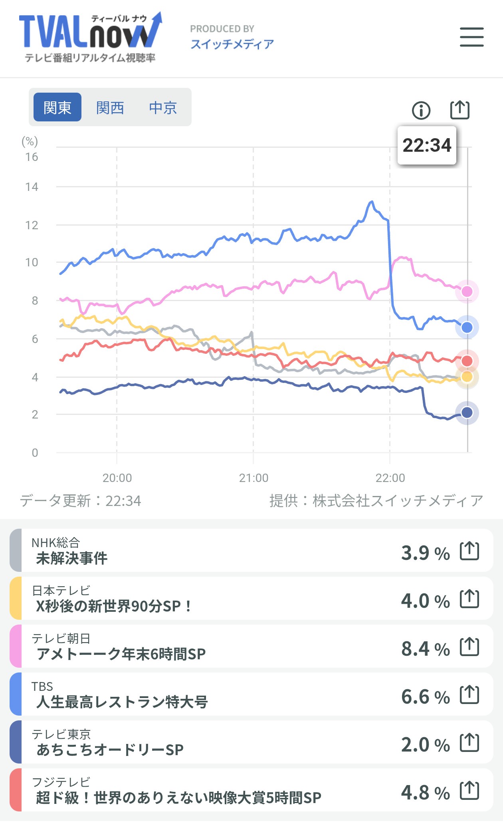Switch to the 関西 region tab
The height and width of the screenshot is (833, 503).
[110, 107]
